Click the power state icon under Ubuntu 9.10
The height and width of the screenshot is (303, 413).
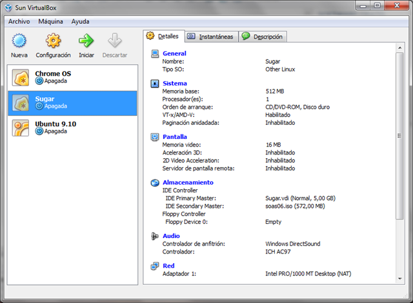(x=39, y=131)
